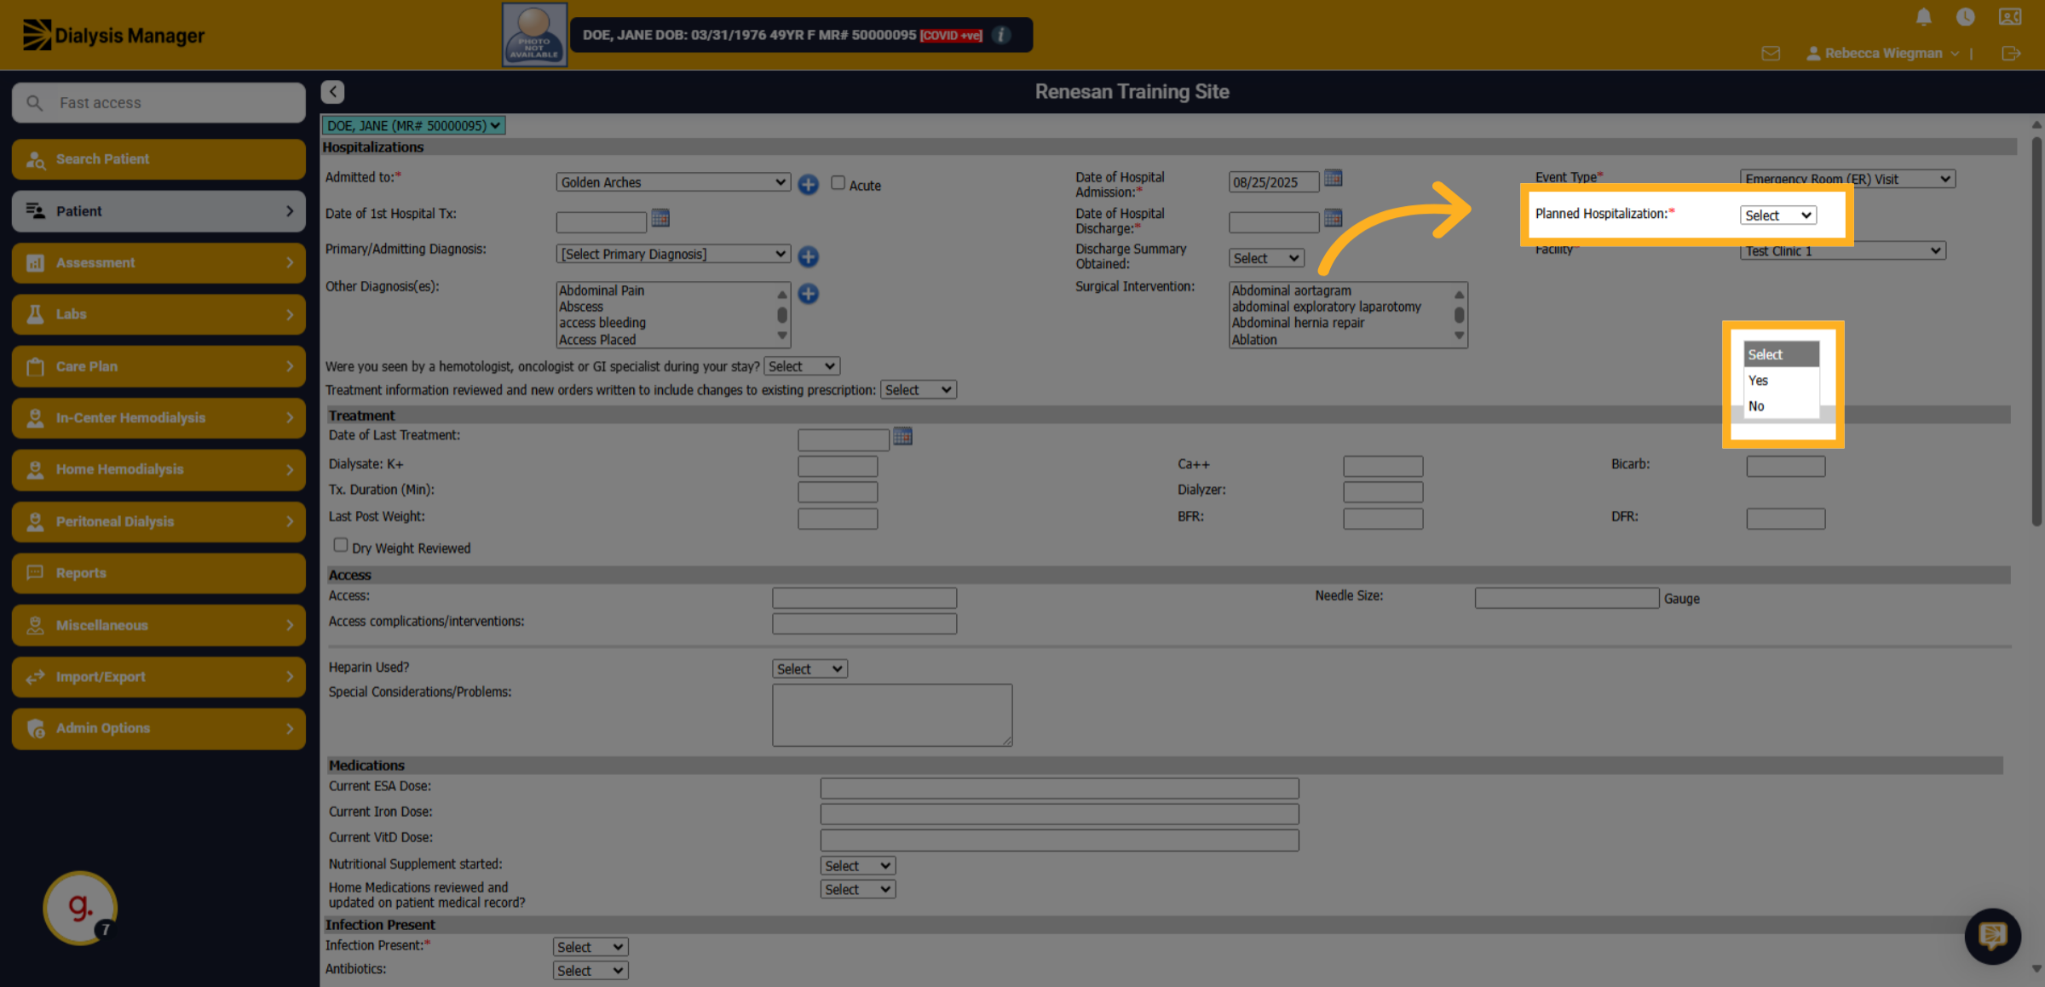2045x987 pixels.
Task: Select Abscess in Other Diagnosis list
Action: pyautogui.click(x=581, y=307)
